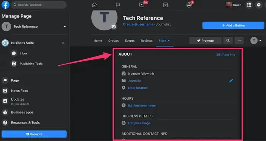Image resolution: width=266 pixels, height=141 pixels.
Task: Open Business apps in the sidebar
Action: coord(22,112)
